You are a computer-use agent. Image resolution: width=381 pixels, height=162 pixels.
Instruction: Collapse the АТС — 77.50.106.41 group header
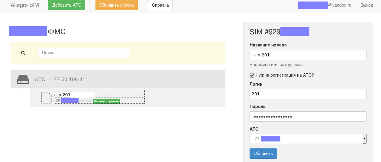118,79
